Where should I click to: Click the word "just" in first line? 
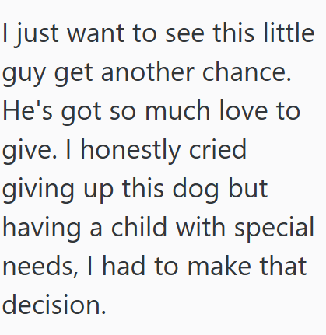tap(37, 35)
